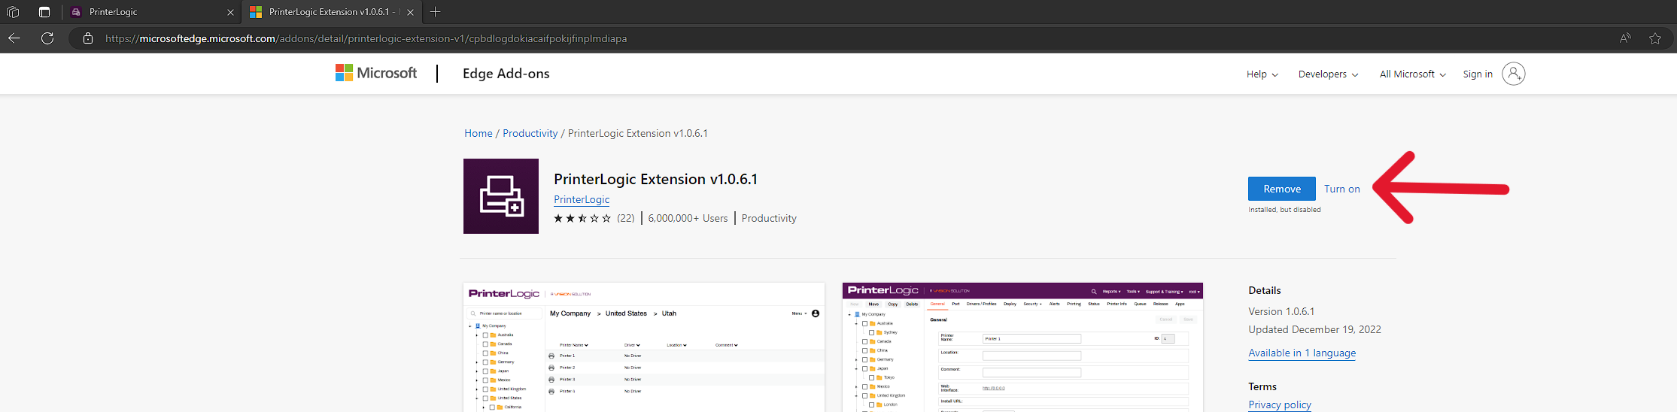
Task: Click 'Installed, but disabled' status text
Action: tap(1284, 210)
